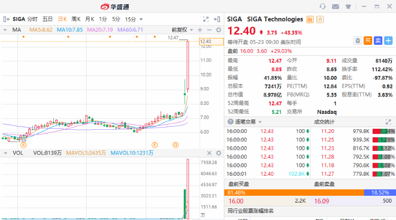Screen dimensions: 396x220
Task: Click the Nasdaq exchange value
Action: click(x=327, y=112)
